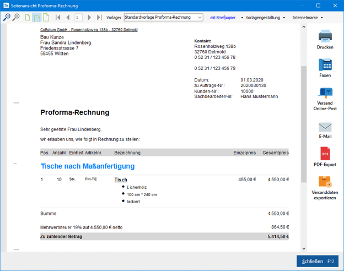Click Versanddaten exportieren
344x271 pixels.
click(x=325, y=182)
